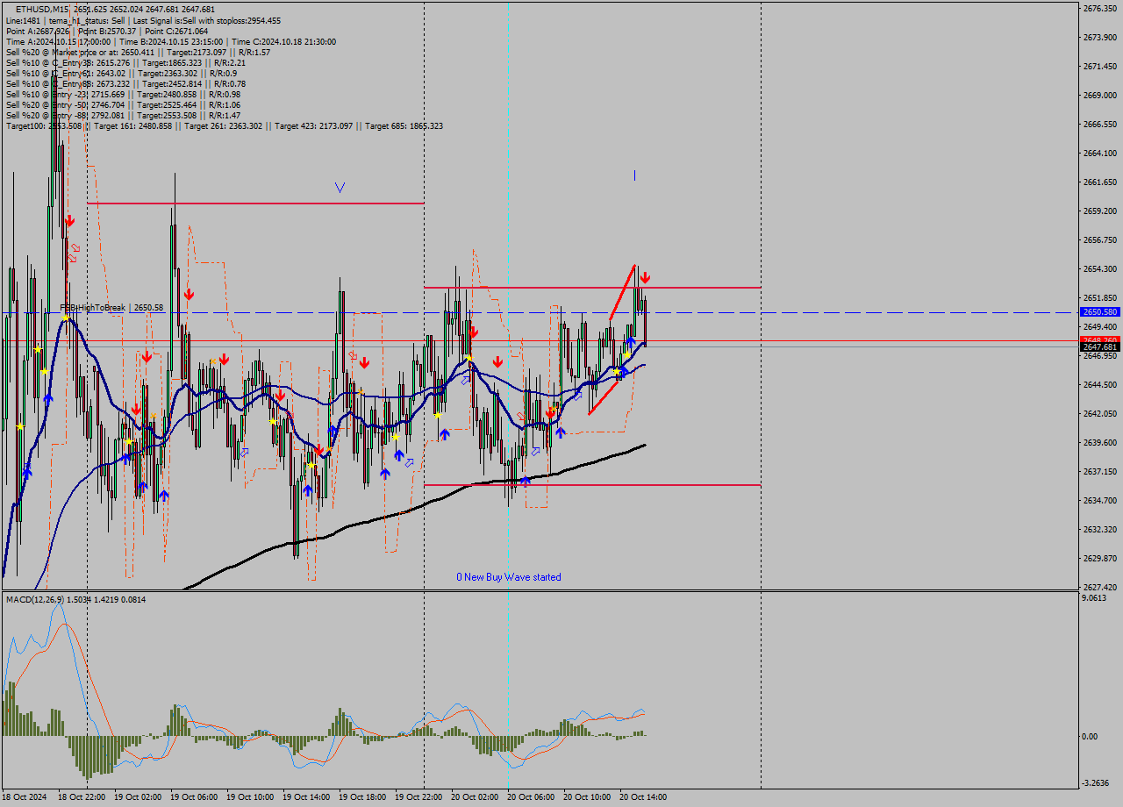
Task: Click the 2642.050 price axis label
Action: (1099, 414)
